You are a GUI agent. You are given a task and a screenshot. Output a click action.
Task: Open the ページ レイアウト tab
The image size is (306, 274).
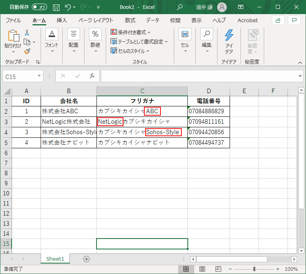[96, 20]
